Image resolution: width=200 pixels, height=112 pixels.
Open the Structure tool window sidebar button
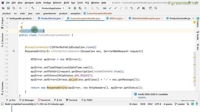click(2, 40)
